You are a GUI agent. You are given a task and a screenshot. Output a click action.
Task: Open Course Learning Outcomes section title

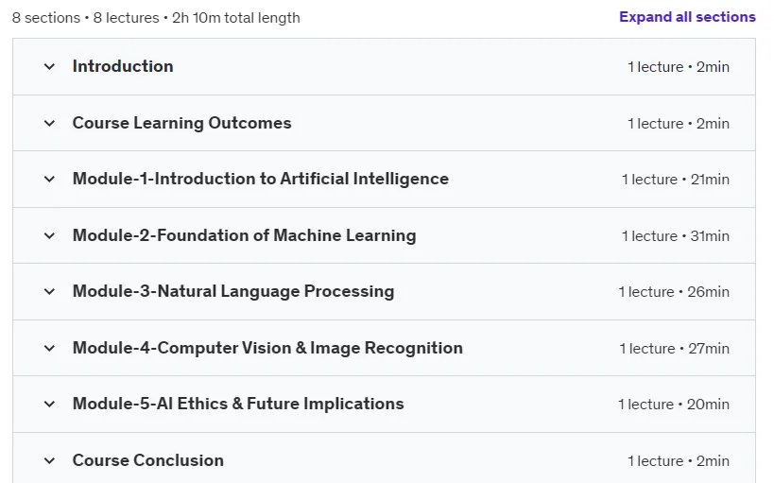tap(182, 123)
